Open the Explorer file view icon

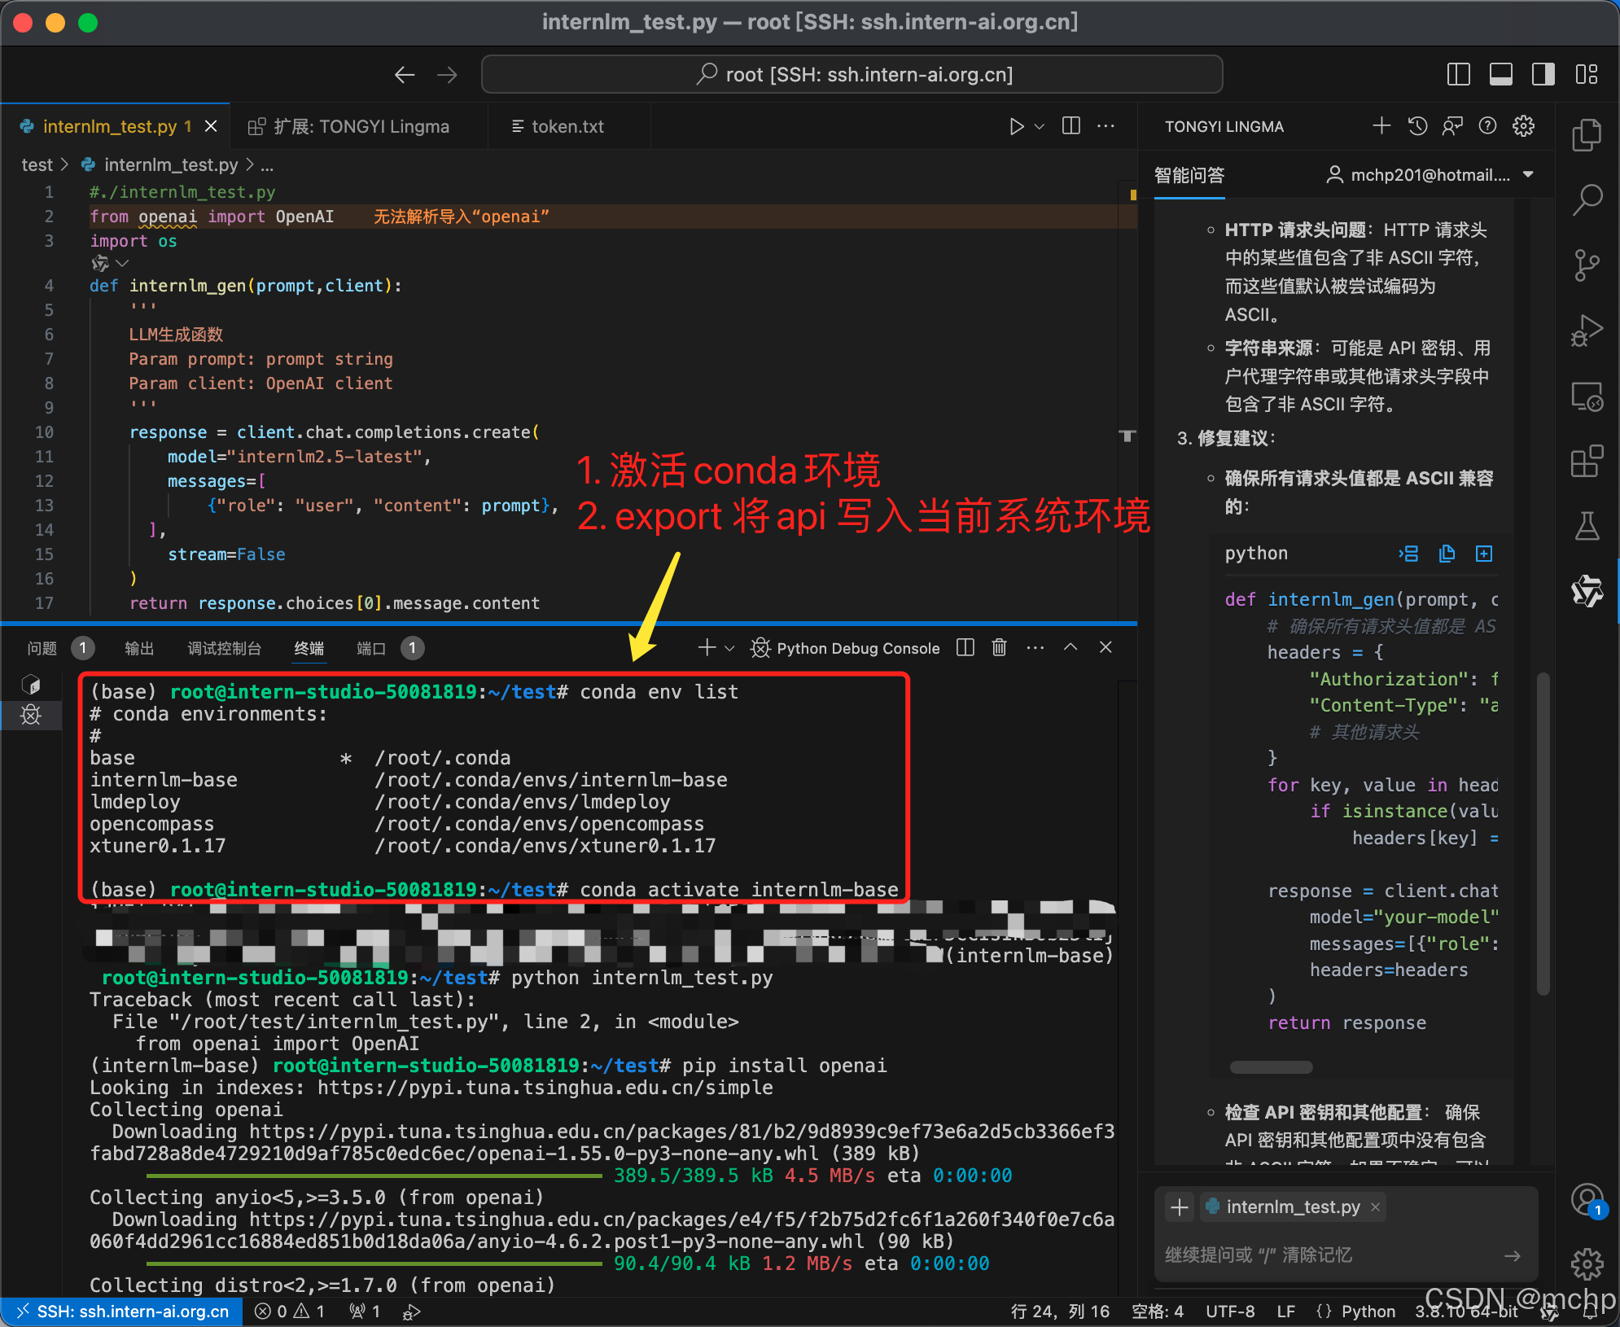1586,135
